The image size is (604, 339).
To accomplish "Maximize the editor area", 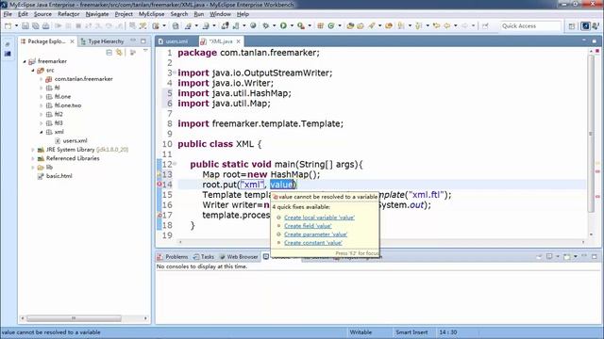I will [x=594, y=40].
